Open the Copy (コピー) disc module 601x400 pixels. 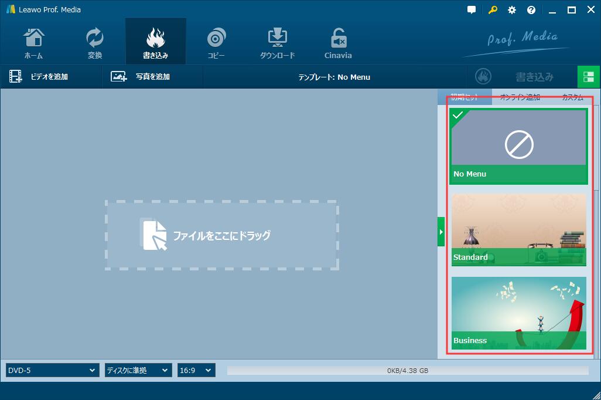(x=216, y=43)
